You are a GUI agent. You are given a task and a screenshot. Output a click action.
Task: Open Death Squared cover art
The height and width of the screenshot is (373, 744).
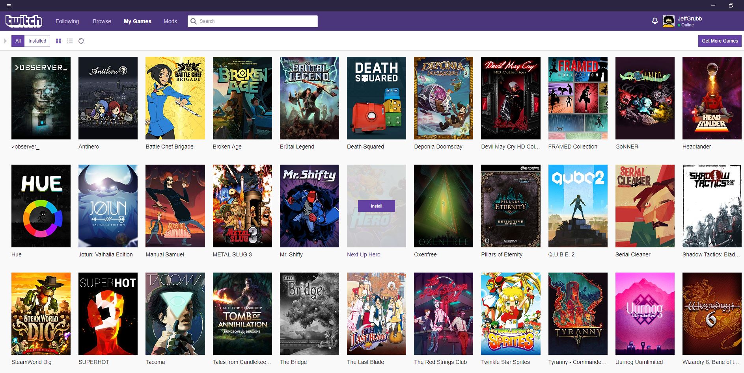pos(377,98)
